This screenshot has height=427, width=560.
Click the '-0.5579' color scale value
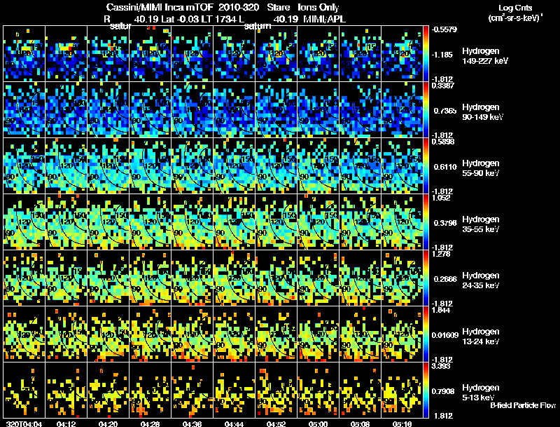pos(444,29)
